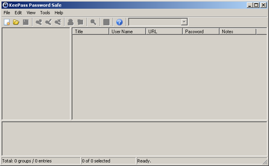This screenshot has width=269, height=166.
Task: Open the File menu
Action: click(7, 13)
